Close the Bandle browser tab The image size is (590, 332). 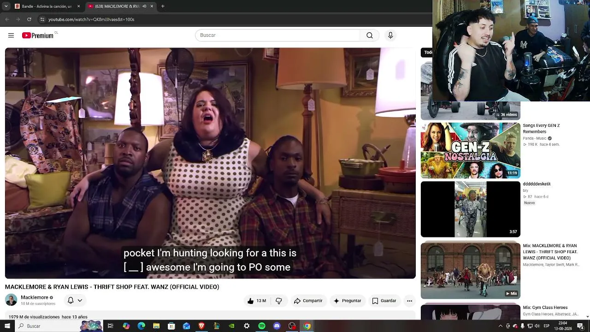(x=78, y=6)
